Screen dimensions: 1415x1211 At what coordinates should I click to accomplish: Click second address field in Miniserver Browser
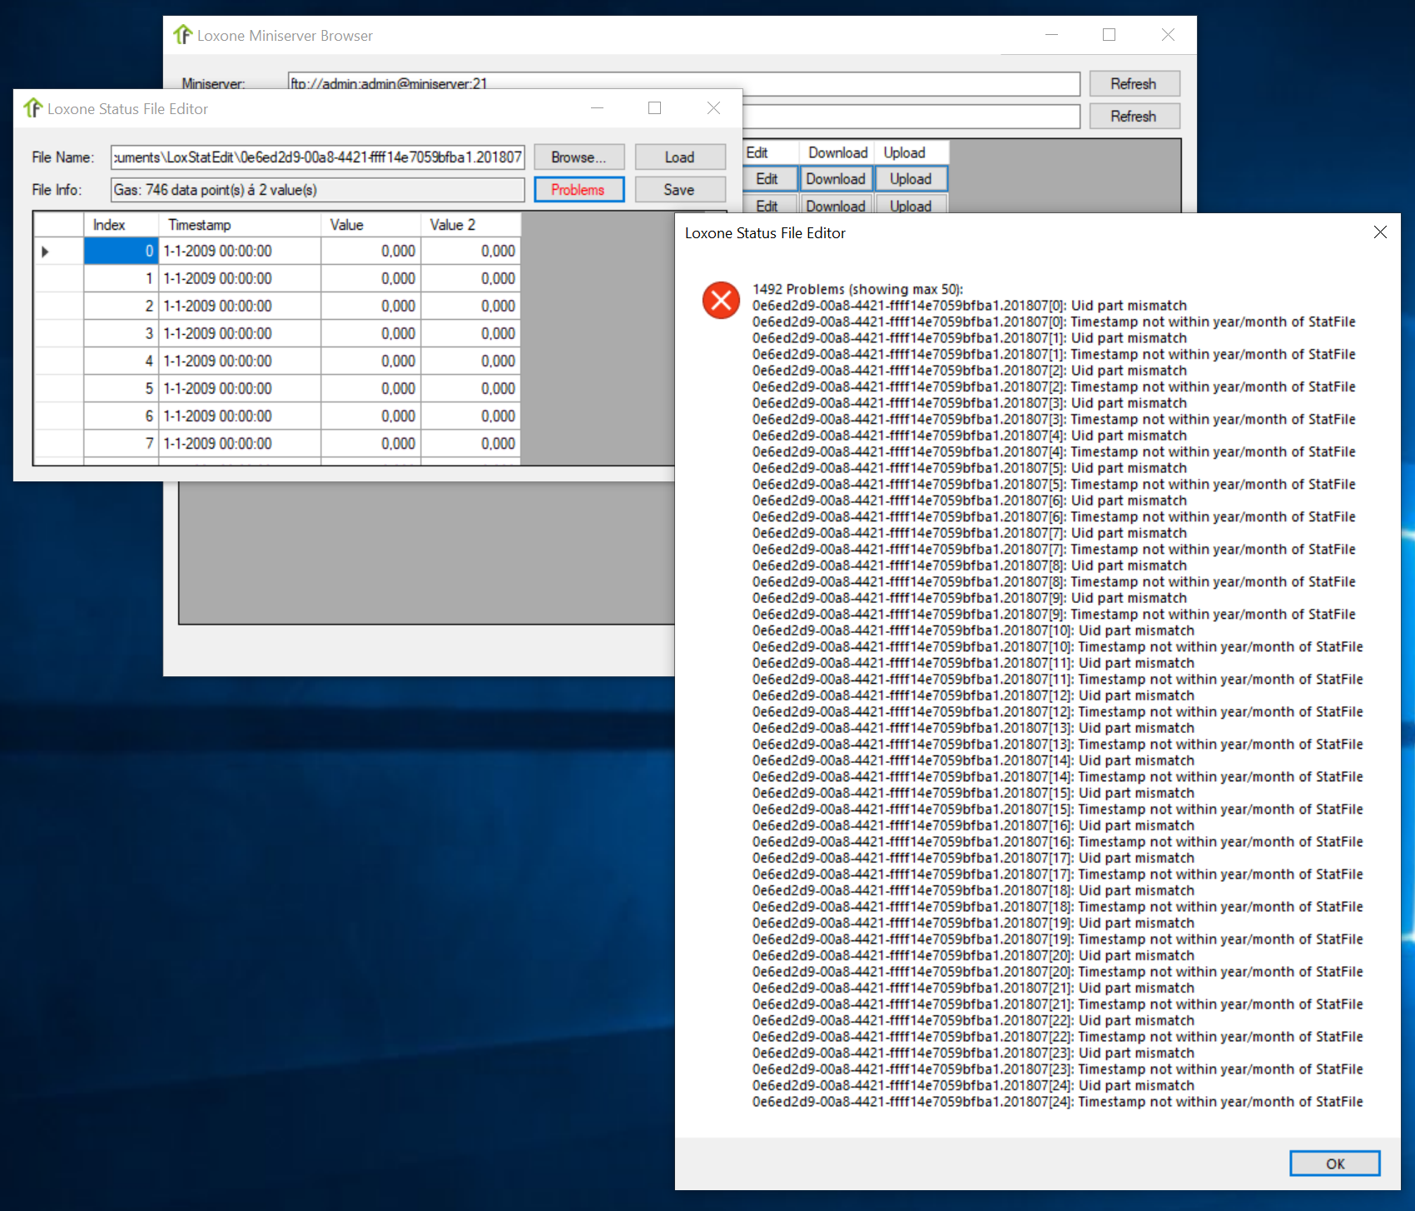click(911, 117)
